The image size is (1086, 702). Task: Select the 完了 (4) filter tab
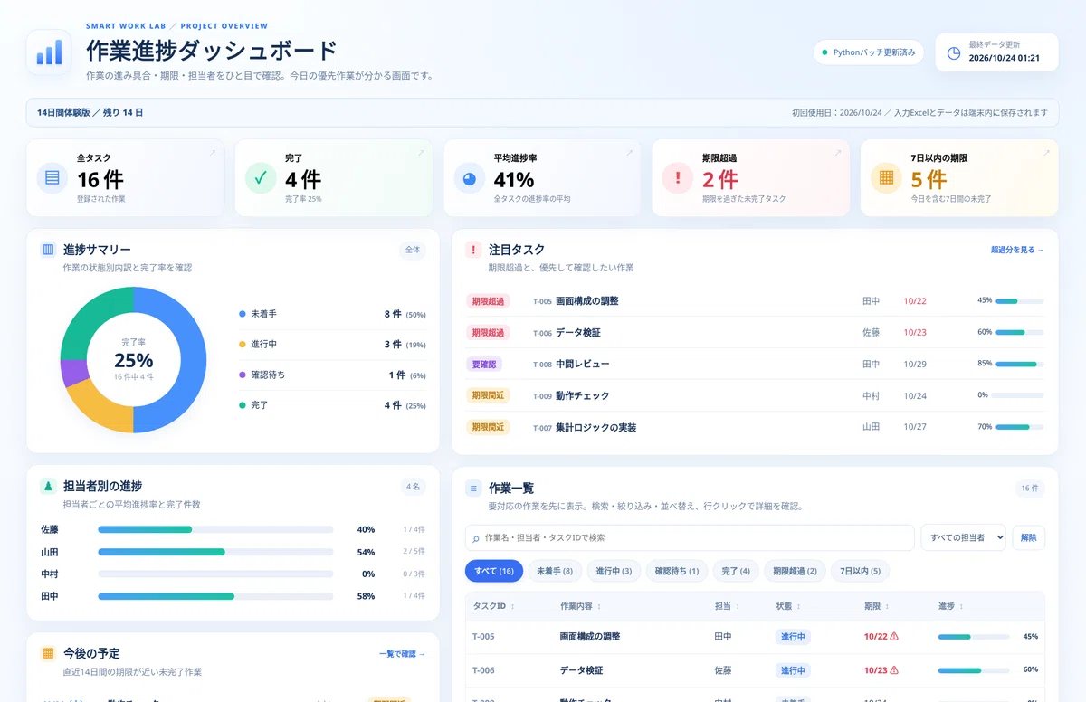(735, 571)
